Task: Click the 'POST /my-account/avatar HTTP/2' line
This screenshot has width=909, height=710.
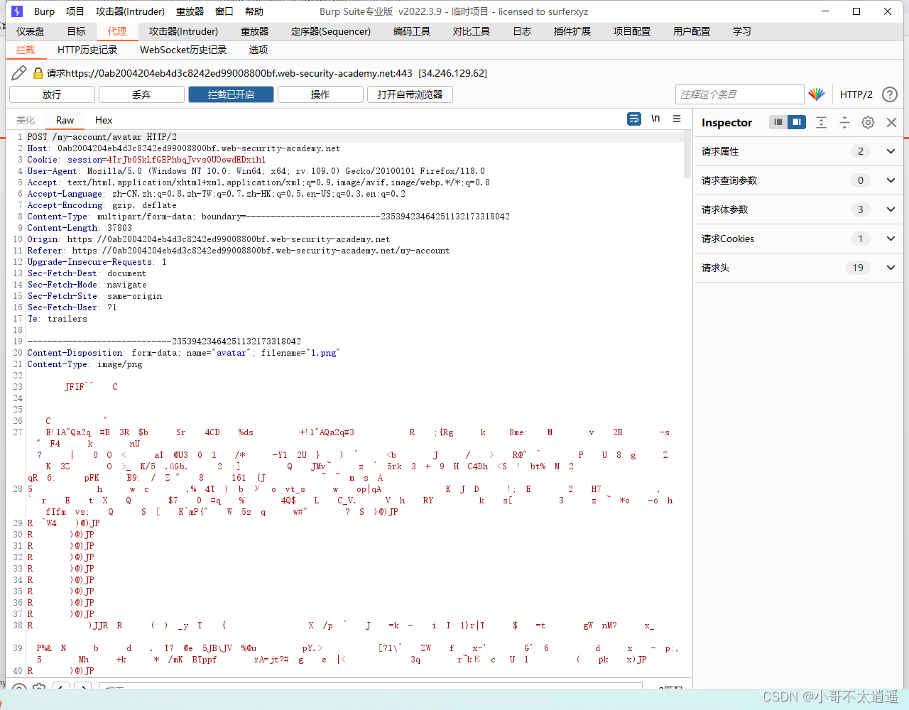Action: (x=102, y=137)
